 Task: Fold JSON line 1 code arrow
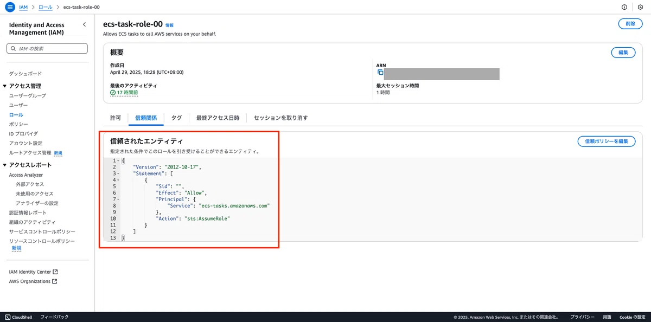coord(118,161)
